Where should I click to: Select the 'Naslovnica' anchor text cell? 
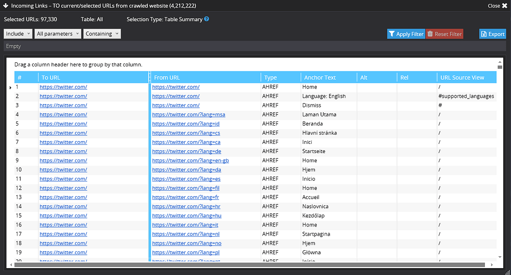click(329, 206)
